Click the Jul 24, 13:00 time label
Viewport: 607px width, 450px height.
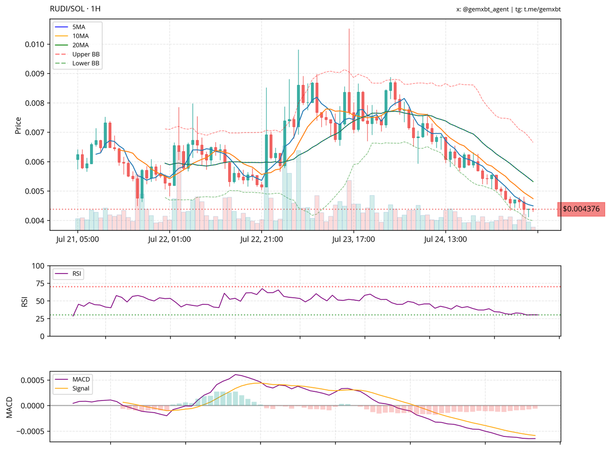445,240
